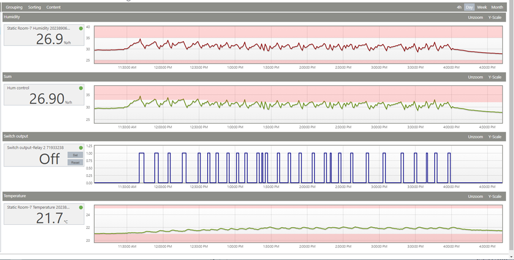Click the relay switch square-wave chart

click(298, 164)
